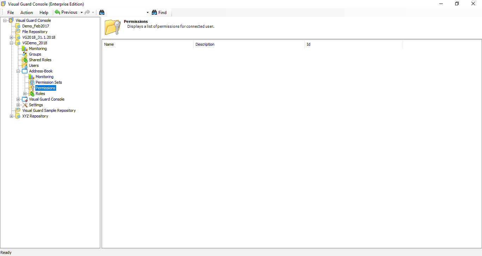
Task: Focus the search text field in the toolbar
Action: (x=126, y=12)
